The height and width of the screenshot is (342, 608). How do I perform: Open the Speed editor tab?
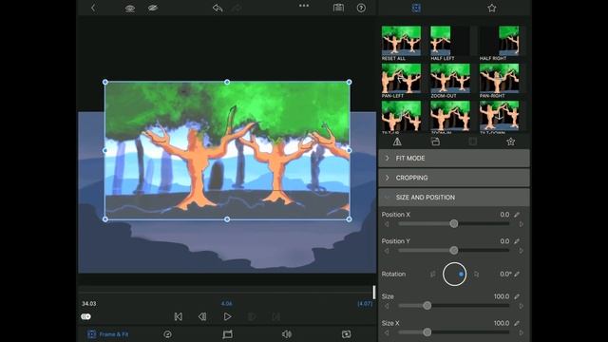[x=167, y=334]
